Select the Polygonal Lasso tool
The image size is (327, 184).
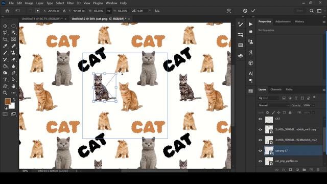5,33
